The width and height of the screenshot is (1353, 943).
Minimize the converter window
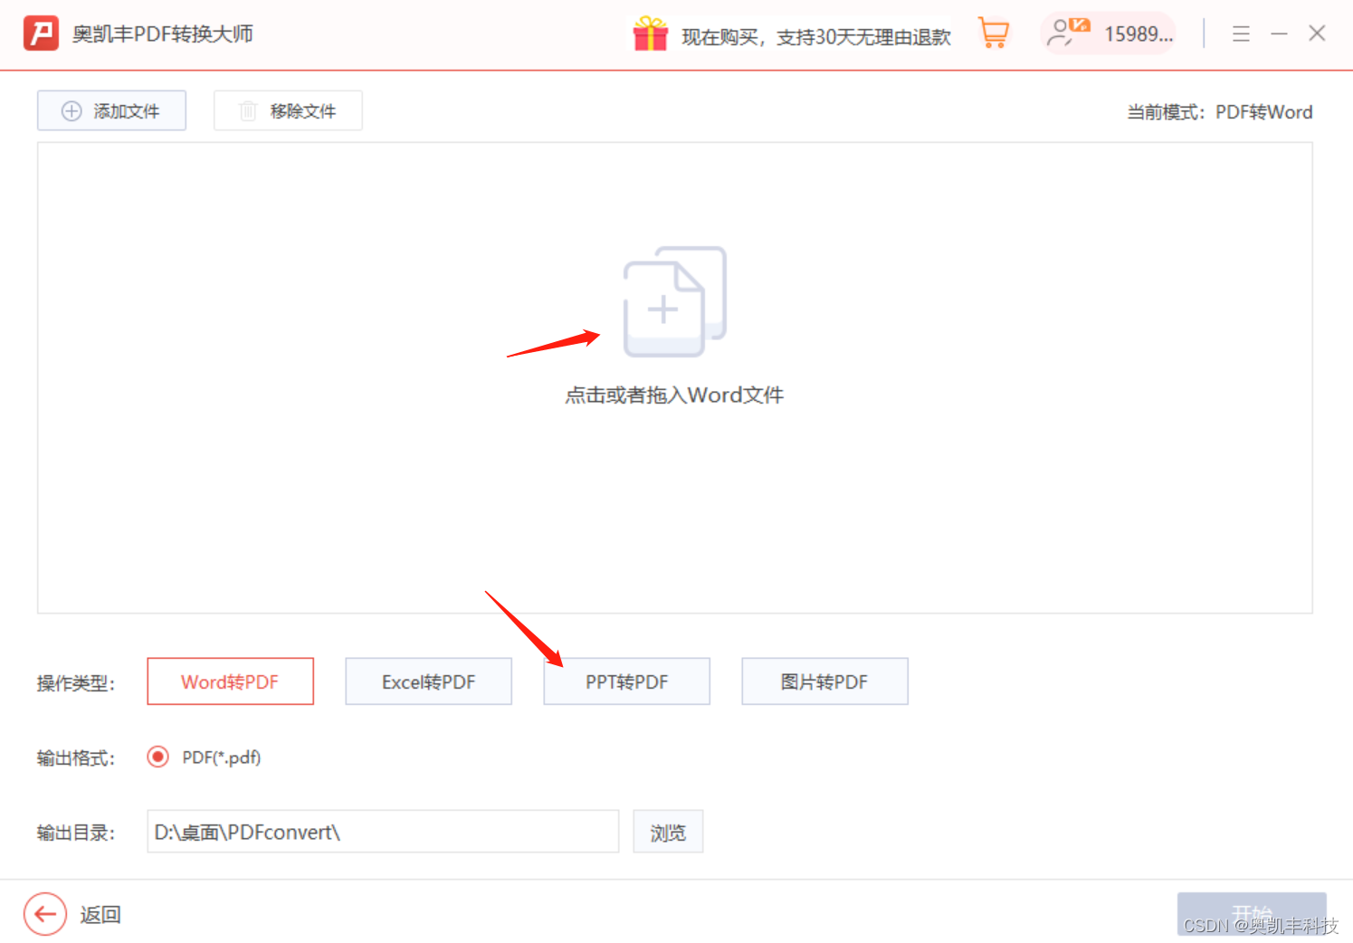point(1279,33)
